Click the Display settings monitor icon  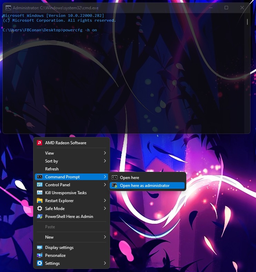click(x=40, y=248)
